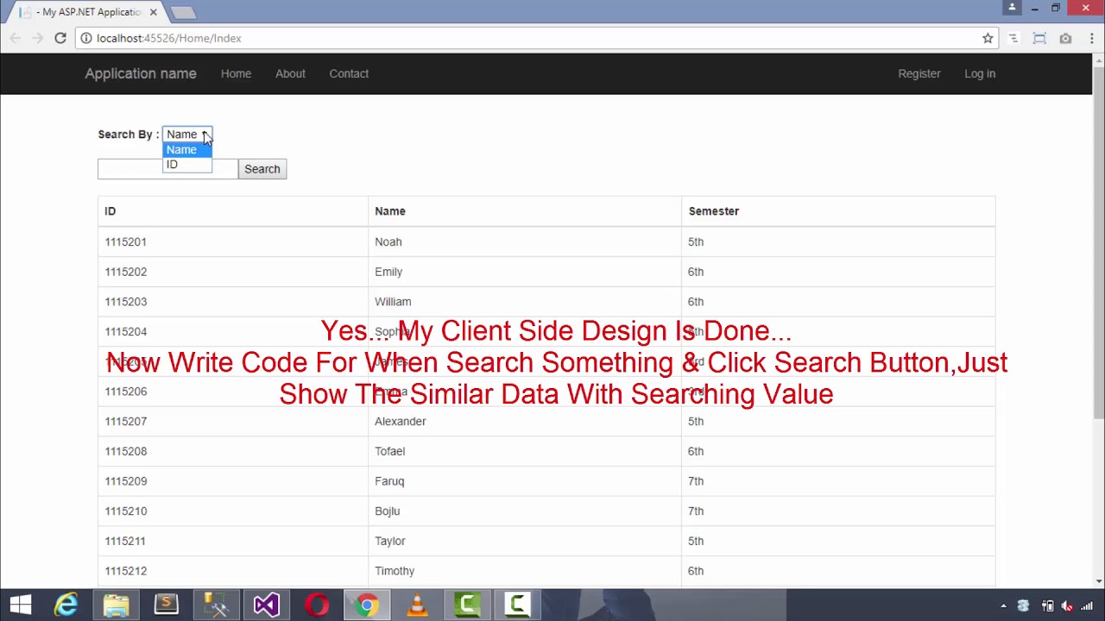Switch to Visual Studio in the taskbar
This screenshot has height=621, width=1105.
click(266, 605)
